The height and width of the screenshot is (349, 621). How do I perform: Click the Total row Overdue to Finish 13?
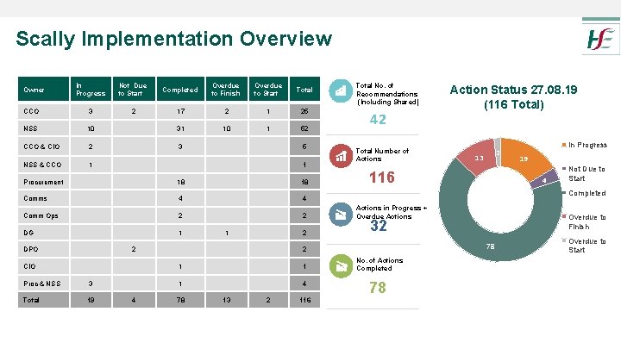[227, 300]
